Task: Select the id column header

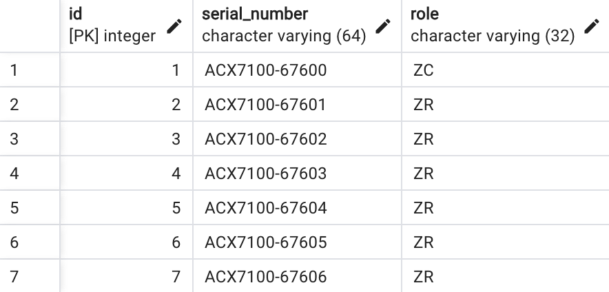Action: pyautogui.click(x=127, y=25)
